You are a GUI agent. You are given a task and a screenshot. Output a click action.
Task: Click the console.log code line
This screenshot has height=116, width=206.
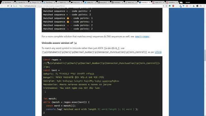point(92,109)
